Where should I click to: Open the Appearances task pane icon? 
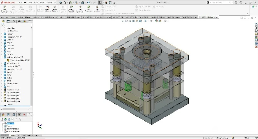pyautogui.click(x=256, y=37)
